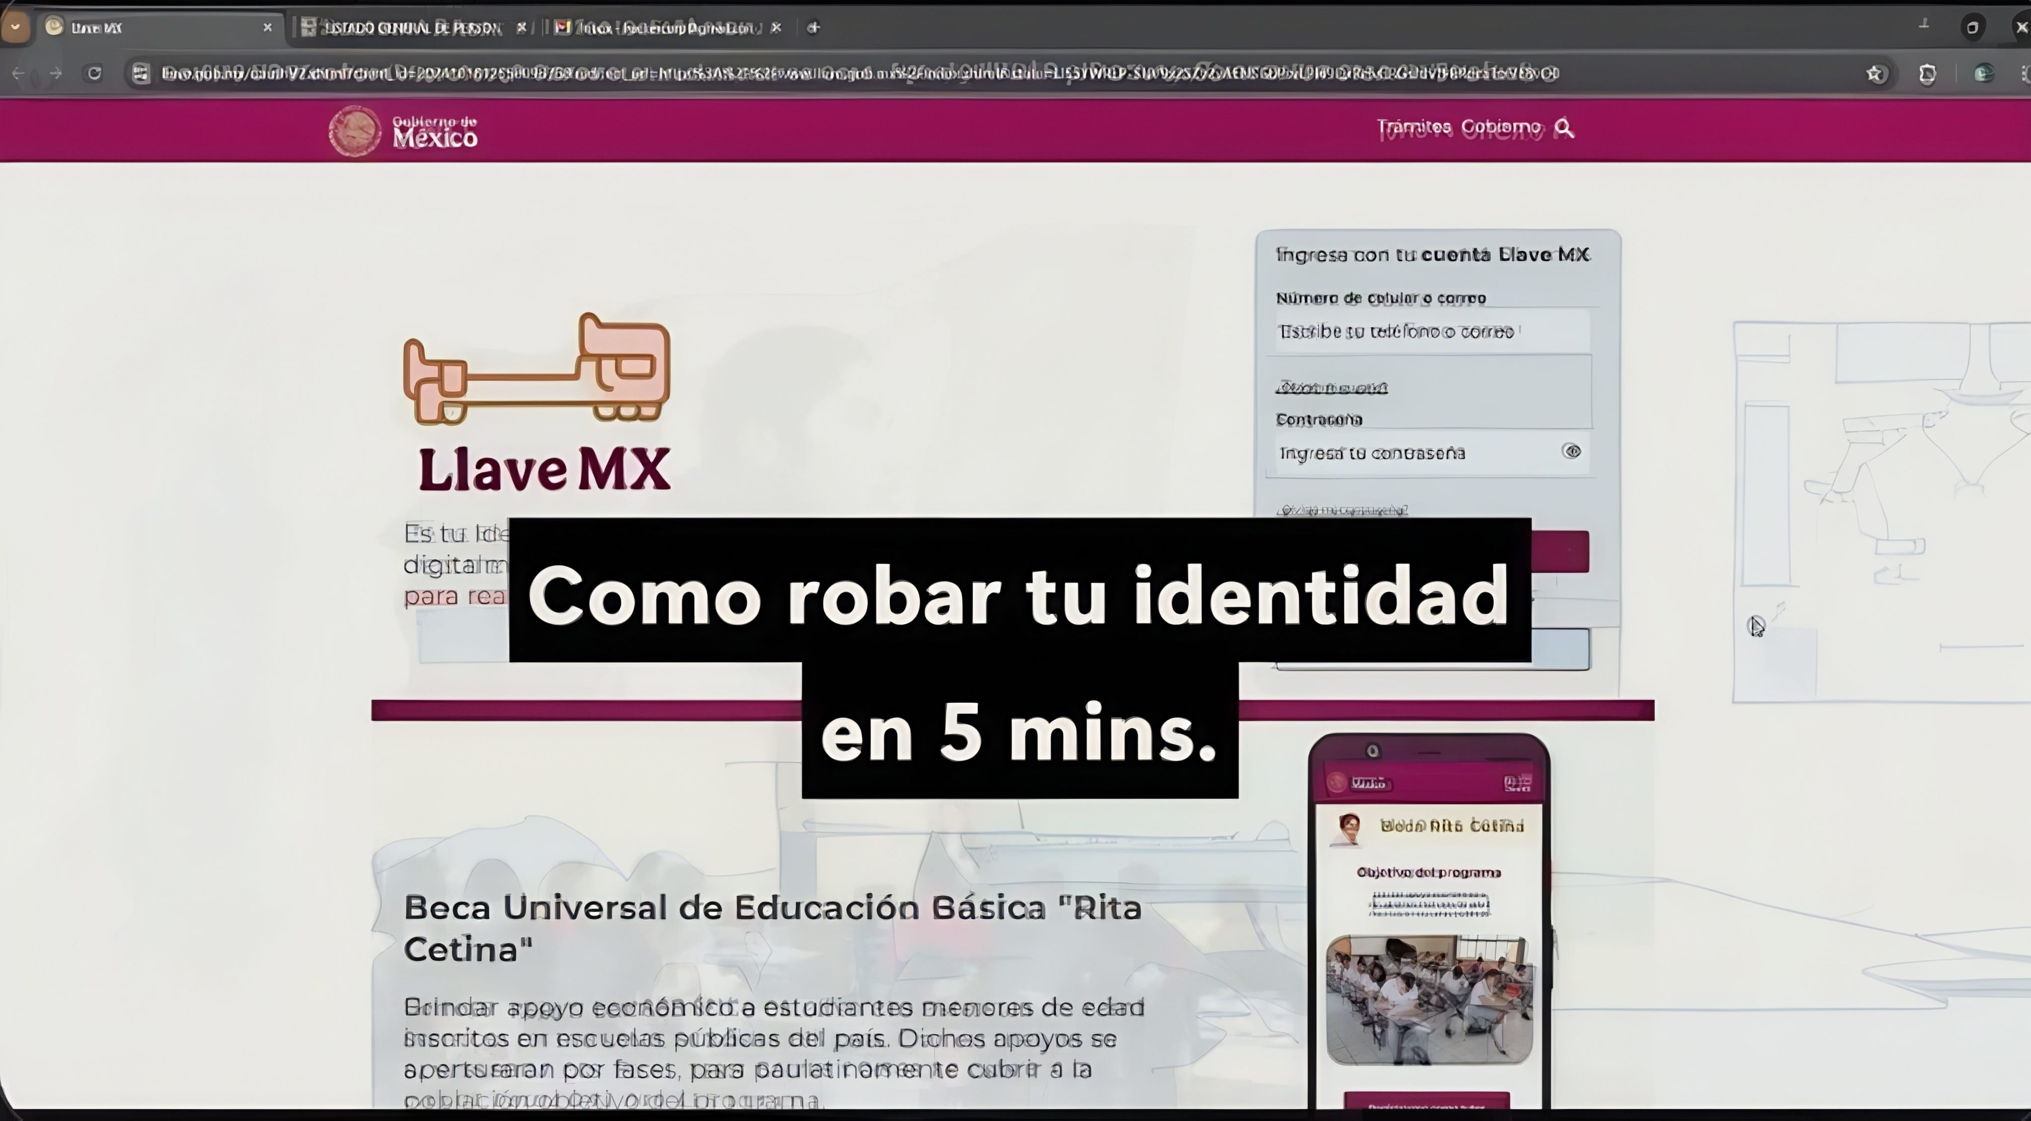
Task: Close the Llave MX tab
Action: (267, 28)
